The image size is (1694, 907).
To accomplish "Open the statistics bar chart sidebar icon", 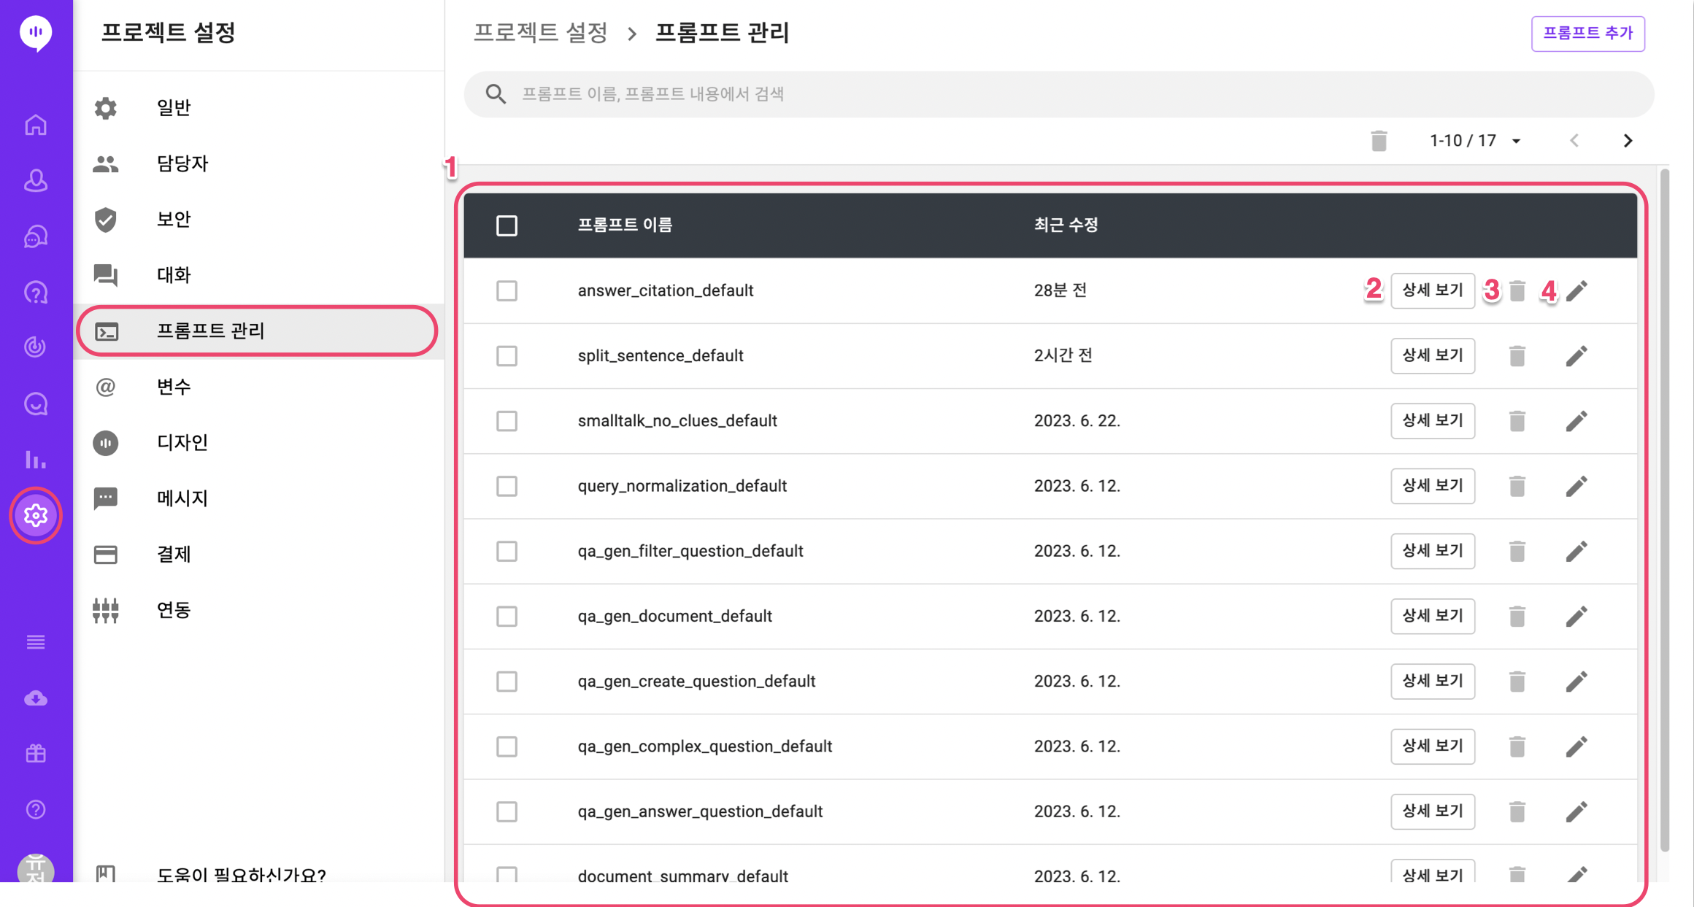I will click(36, 459).
